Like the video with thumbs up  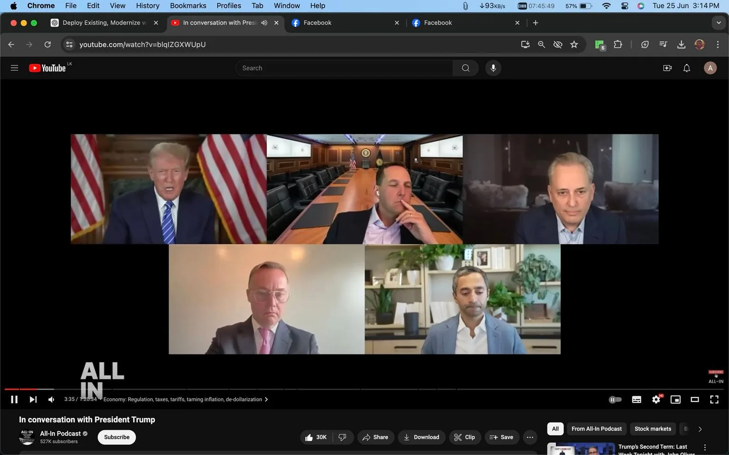point(309,437)
